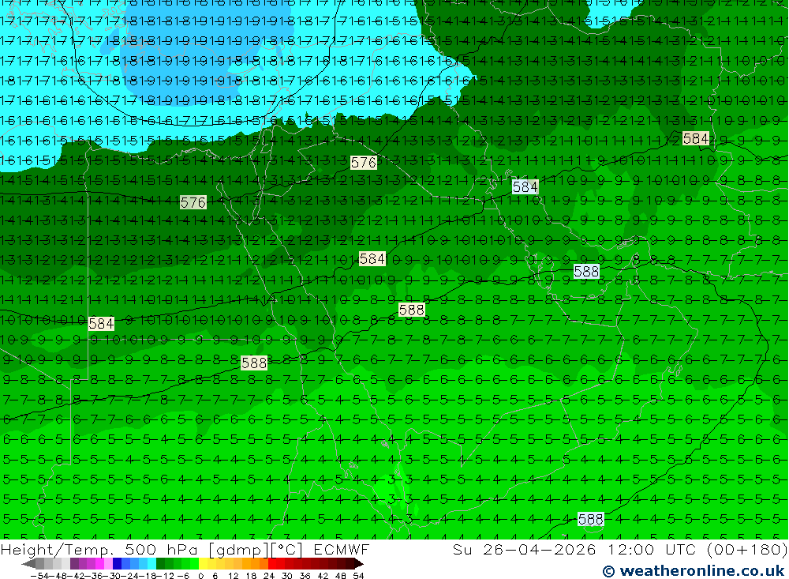
Task: Click the '[gdmp]' unit label
Action: coord(239,550)
